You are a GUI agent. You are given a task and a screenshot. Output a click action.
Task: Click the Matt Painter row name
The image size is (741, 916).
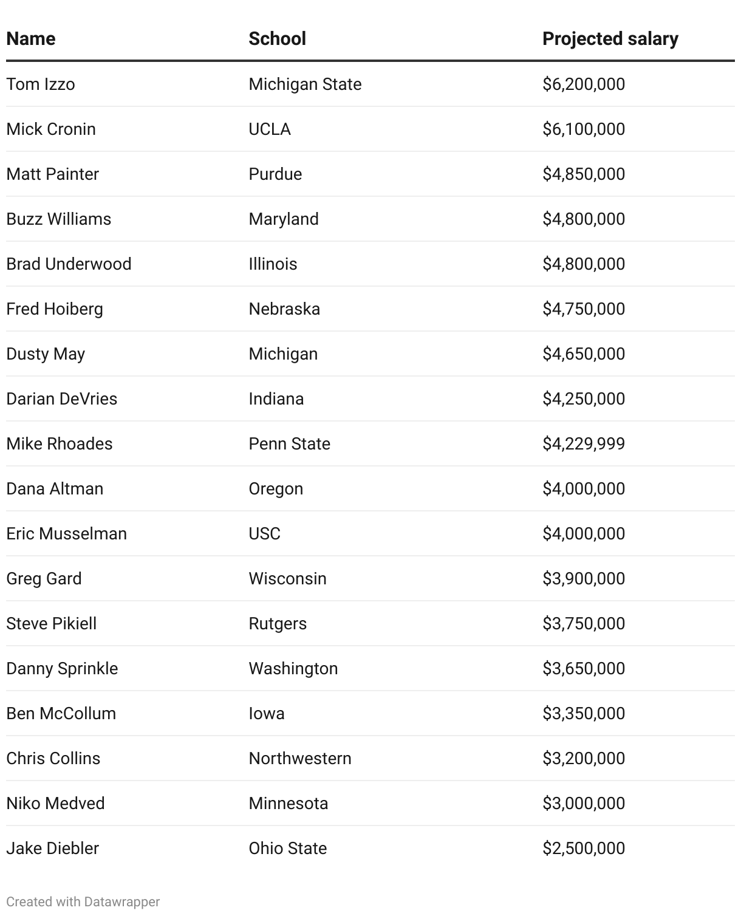point(53,174)
